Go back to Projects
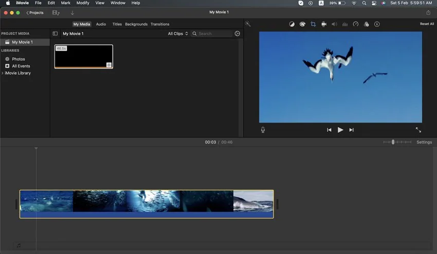Screen dimensions: 437x254 click(35, 13)
